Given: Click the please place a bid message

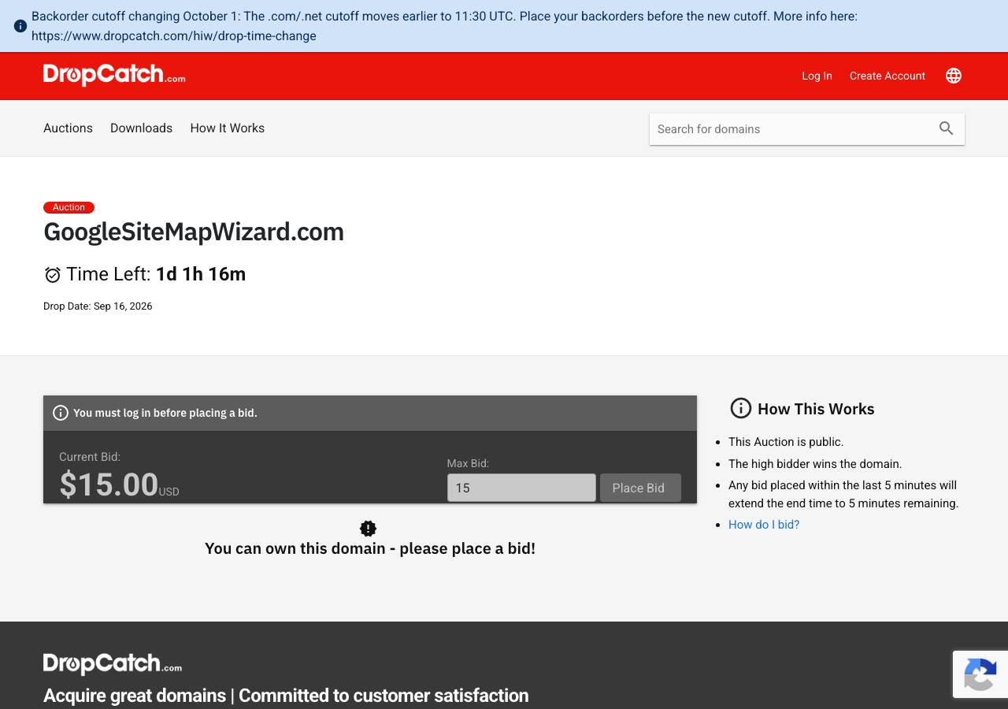Looking at the screenshot, I should coord(370,548).
